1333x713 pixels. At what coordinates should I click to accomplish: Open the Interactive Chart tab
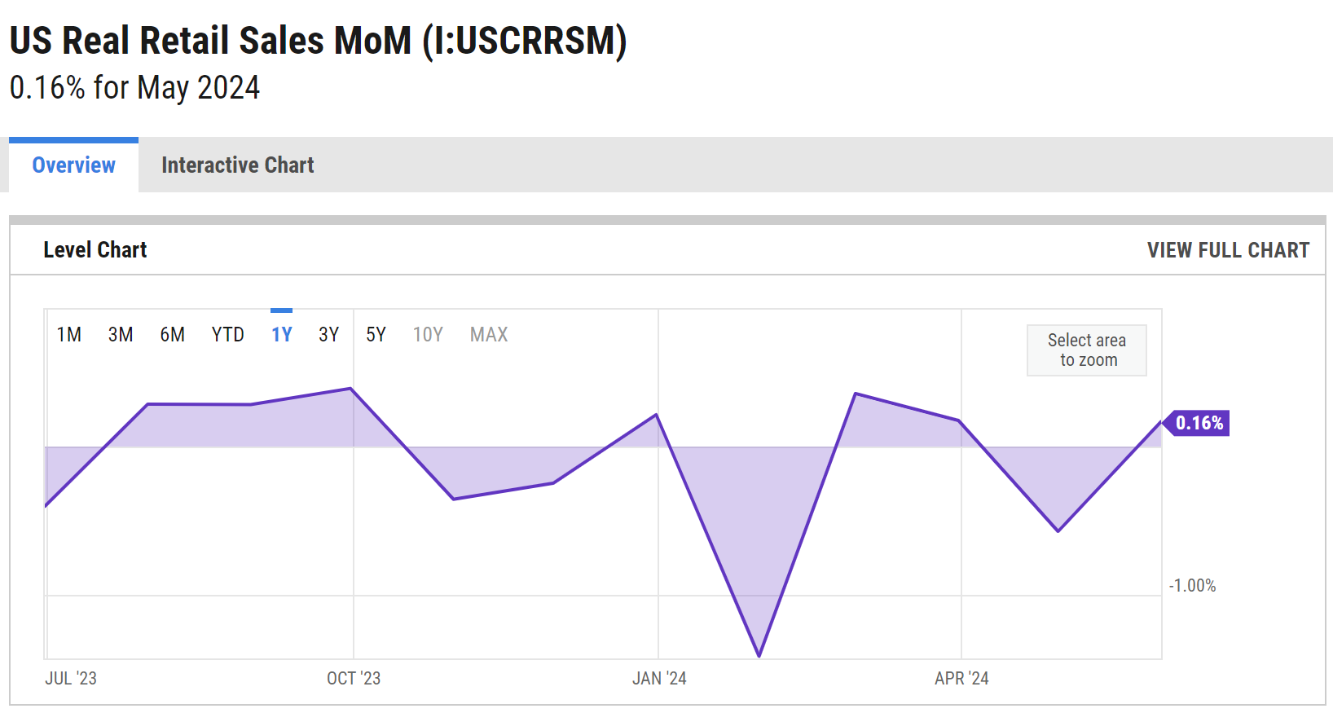pyautogui.click(x=237, y=165)
